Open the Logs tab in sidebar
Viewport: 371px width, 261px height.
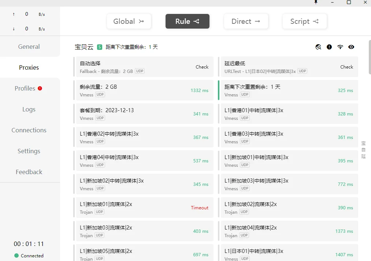click(x=29, y=109)
